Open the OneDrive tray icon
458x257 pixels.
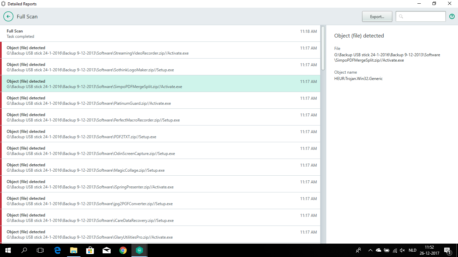(x=379, y=250)
